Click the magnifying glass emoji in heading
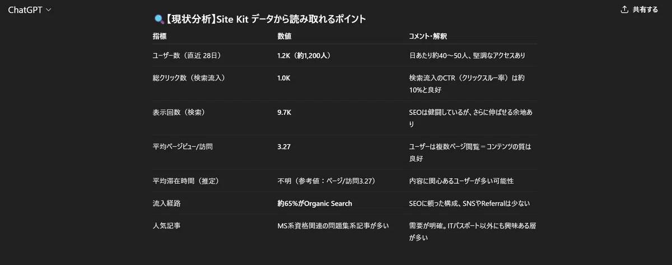Screen dimensions: 672x265 (158, 19)
